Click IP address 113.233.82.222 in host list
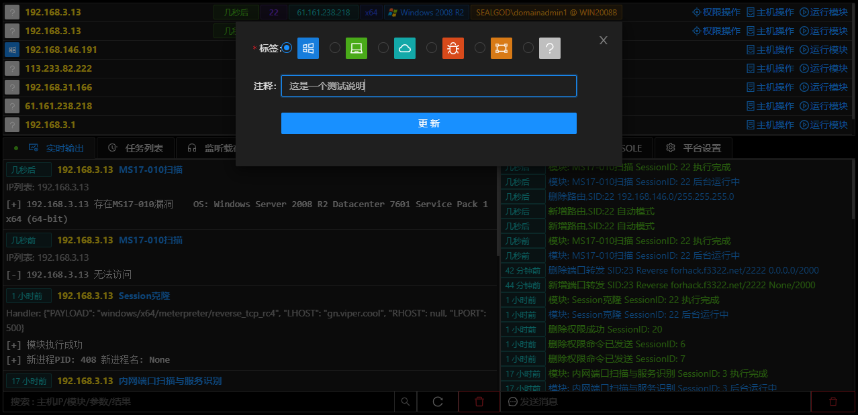 coord(58,68)
